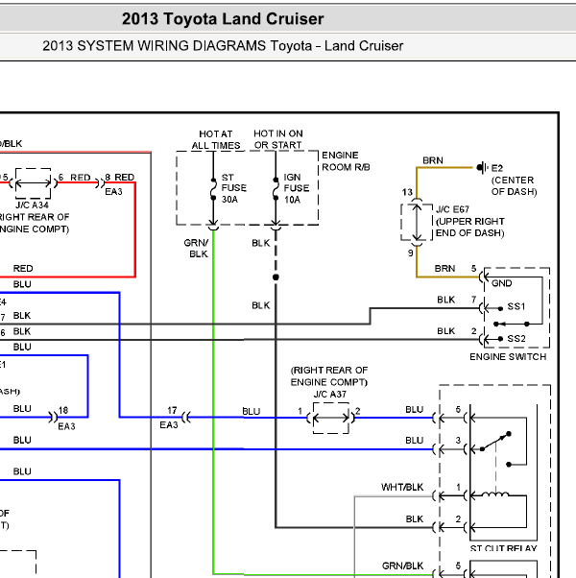Select the "J/C A37" connector label

(330, 394)
